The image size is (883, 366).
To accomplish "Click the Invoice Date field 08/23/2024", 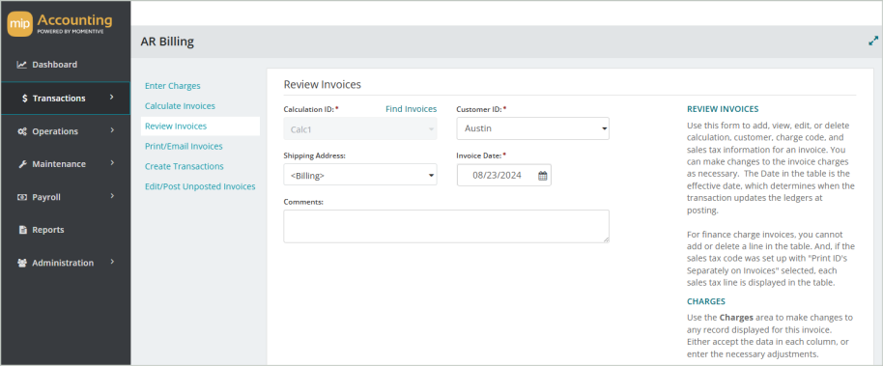I will tap(498, 175).
